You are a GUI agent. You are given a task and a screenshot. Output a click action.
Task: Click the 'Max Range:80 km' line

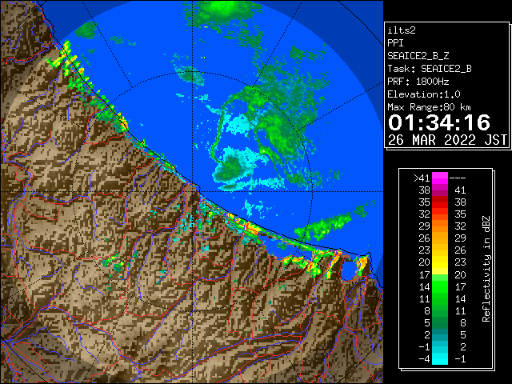pos(430,107)
